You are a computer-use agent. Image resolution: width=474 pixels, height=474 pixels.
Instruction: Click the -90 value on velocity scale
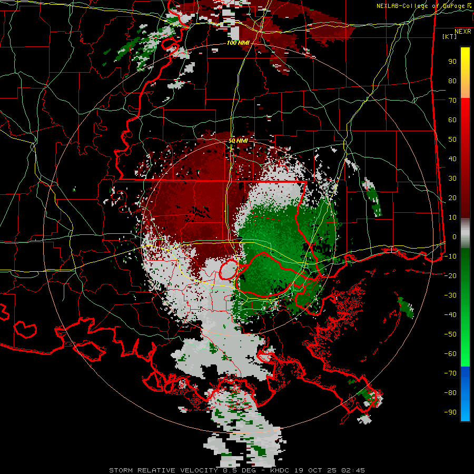tap(450, 412)
